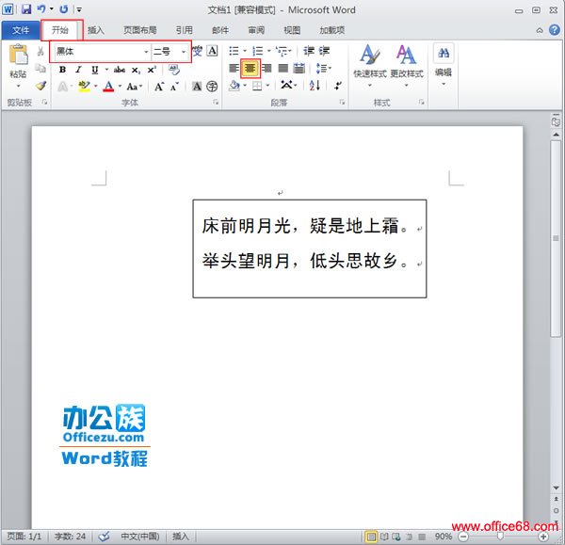Apply strikethrough formatting

[120, 70]
